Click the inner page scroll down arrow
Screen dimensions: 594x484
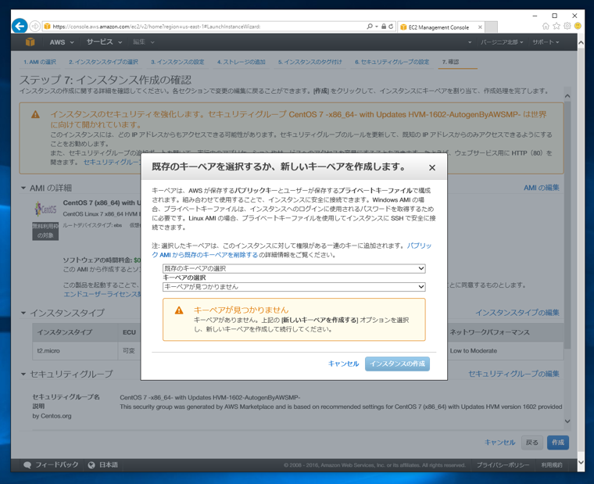coord(567,421)
